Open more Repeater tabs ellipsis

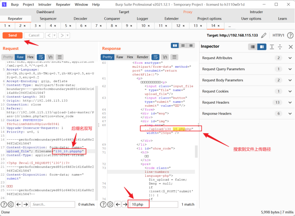(230, 26)
